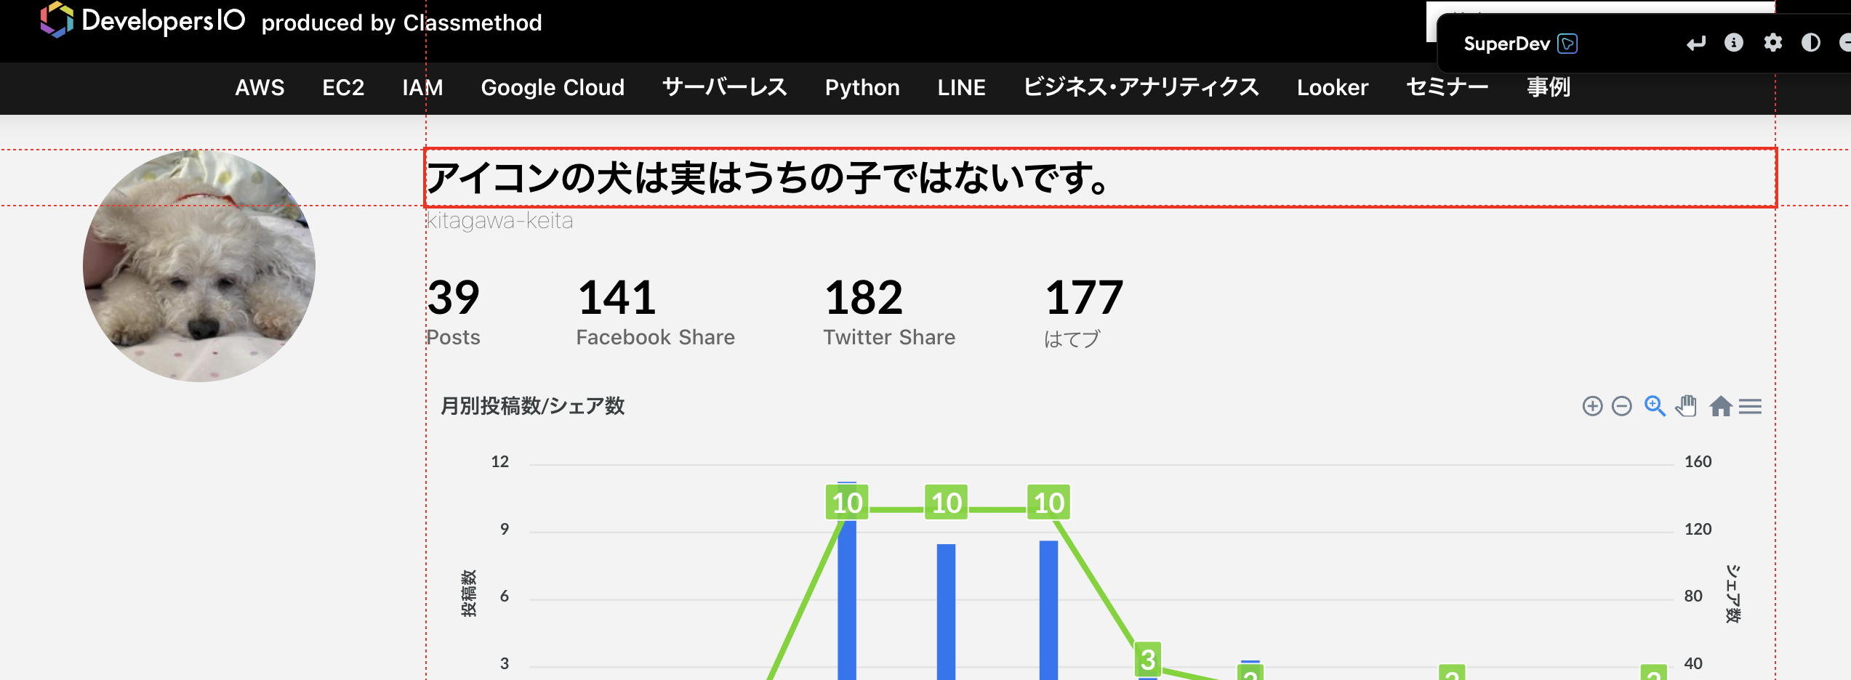Open the AWS category
Image resolution: width=1851 pixels, height=680 pixels.
point(260,87)
